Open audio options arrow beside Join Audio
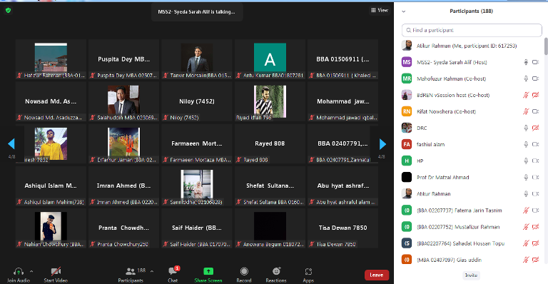 pos(31,271)
